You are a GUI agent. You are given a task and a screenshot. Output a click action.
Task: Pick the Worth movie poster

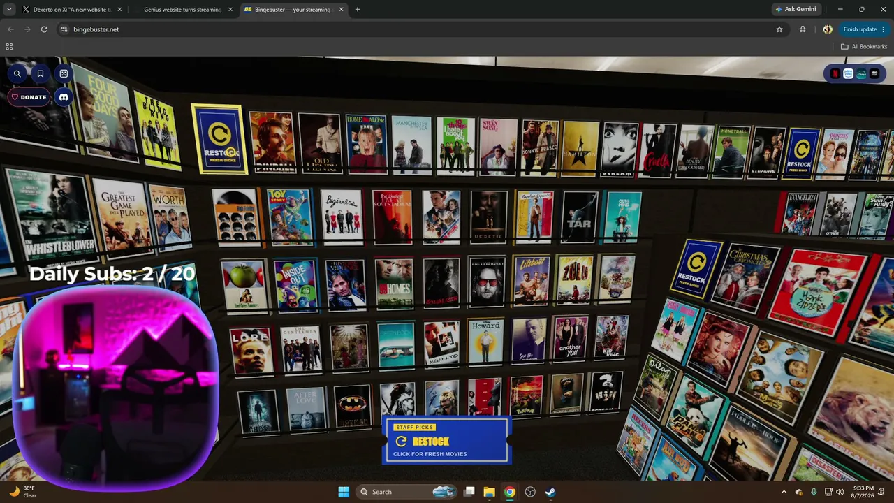pyautogui.click(x=170, y=217)
